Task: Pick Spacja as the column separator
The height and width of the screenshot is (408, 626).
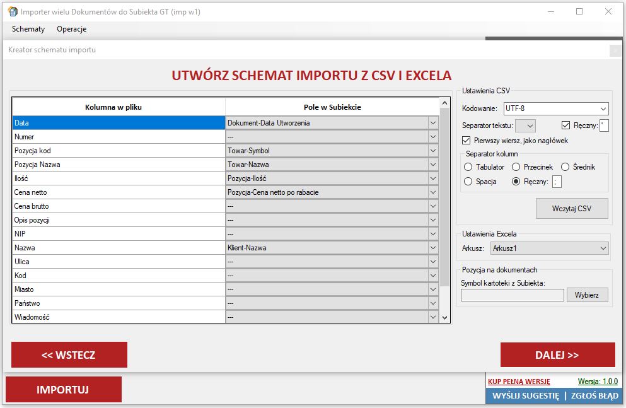Action: tap(468, 182)
